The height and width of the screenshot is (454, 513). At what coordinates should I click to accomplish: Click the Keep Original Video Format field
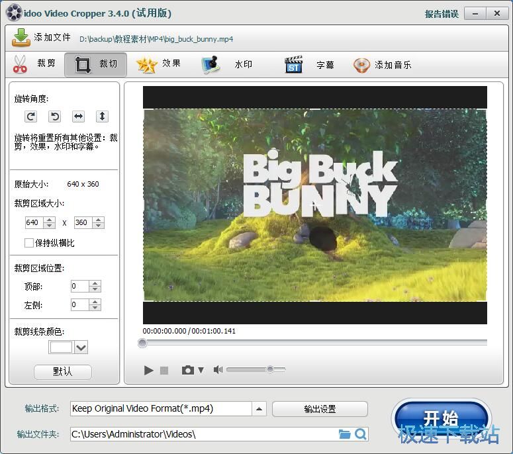pos(161,408)
